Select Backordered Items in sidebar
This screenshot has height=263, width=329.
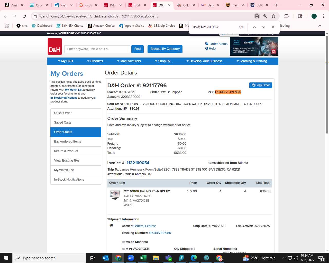pos(76,142)
